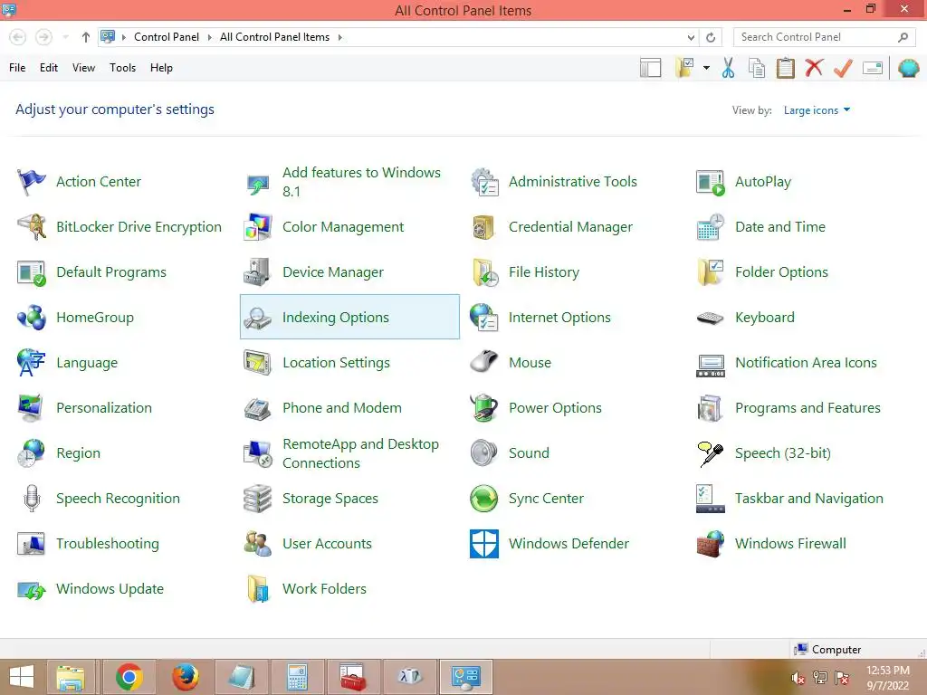Open the Work Folders icon

[257, 589]
